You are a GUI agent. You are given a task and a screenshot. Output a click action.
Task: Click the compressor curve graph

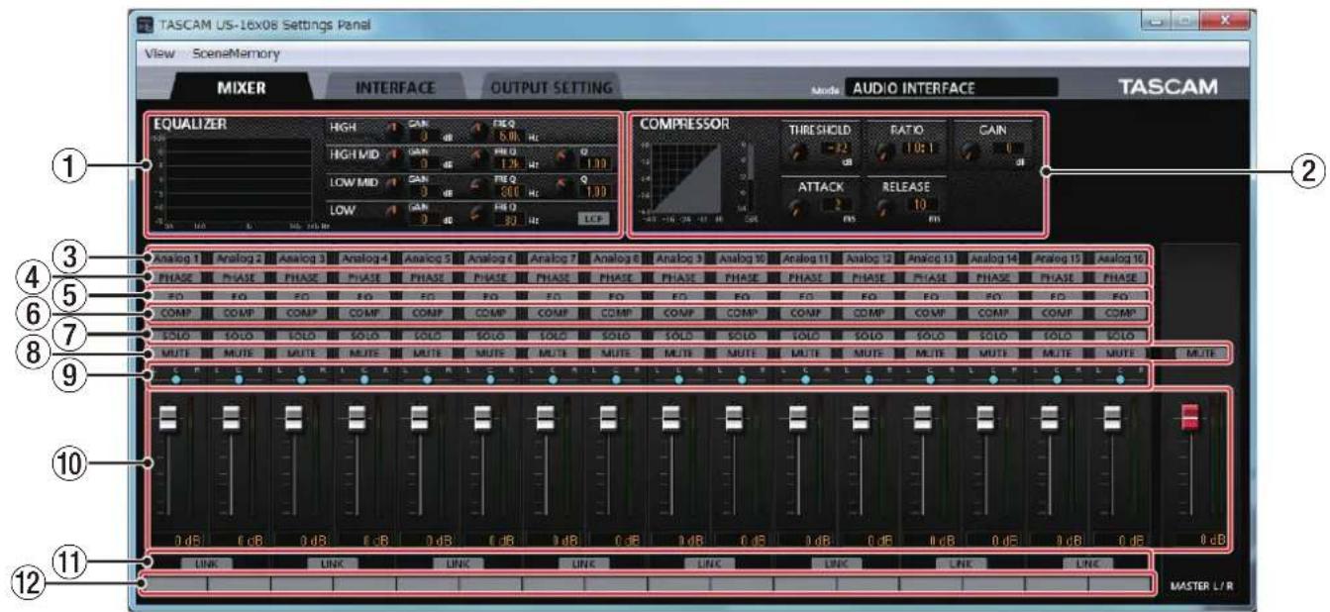tap(687, 177)
